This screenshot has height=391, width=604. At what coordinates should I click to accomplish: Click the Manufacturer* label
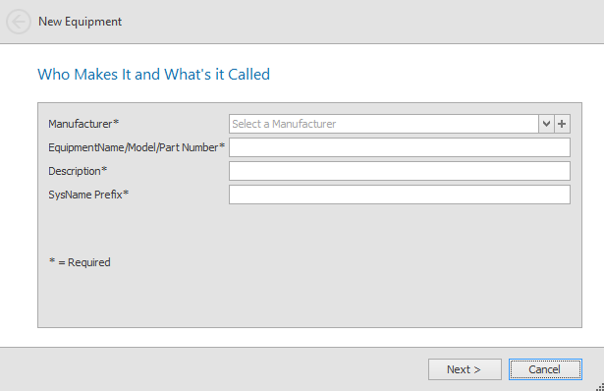click(83, 124)
